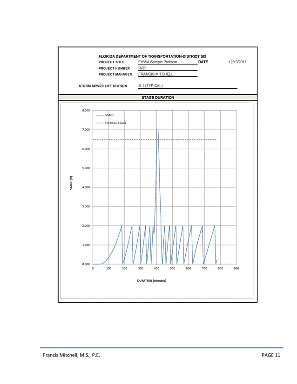Screen dimensions: 297x384
Task: Select the STAGE DURATION title bar
Action: [x=158, y=98]
